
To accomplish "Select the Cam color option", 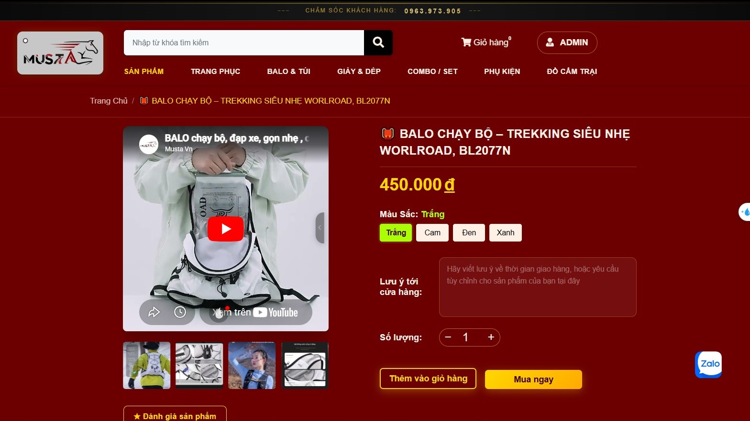I will tap(432, 233).
